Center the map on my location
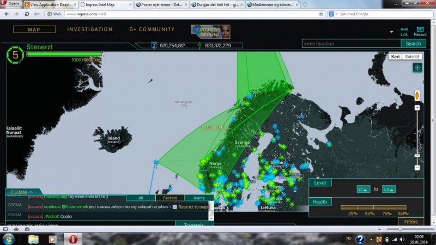Screen dimensions: 436x245 coord(417,68)
